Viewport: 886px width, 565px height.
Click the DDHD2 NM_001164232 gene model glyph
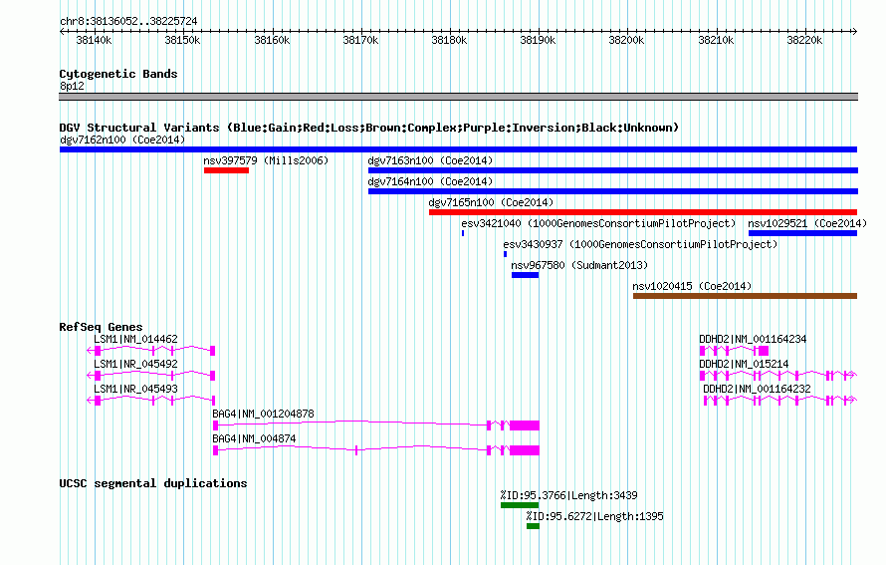pos(780,401)
